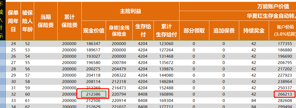Click death benefit cell 220794

coord(119,94)
